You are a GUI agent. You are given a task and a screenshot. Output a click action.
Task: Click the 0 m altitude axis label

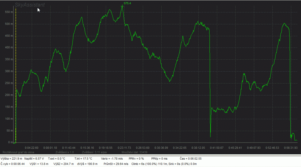11,143
